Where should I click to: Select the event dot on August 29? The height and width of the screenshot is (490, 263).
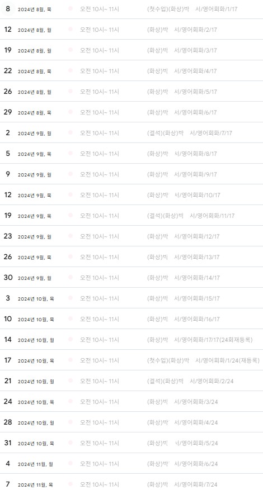(x=71, y=112)
